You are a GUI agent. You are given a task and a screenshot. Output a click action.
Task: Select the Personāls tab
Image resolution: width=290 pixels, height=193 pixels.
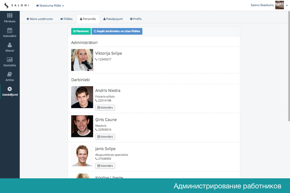88,19
